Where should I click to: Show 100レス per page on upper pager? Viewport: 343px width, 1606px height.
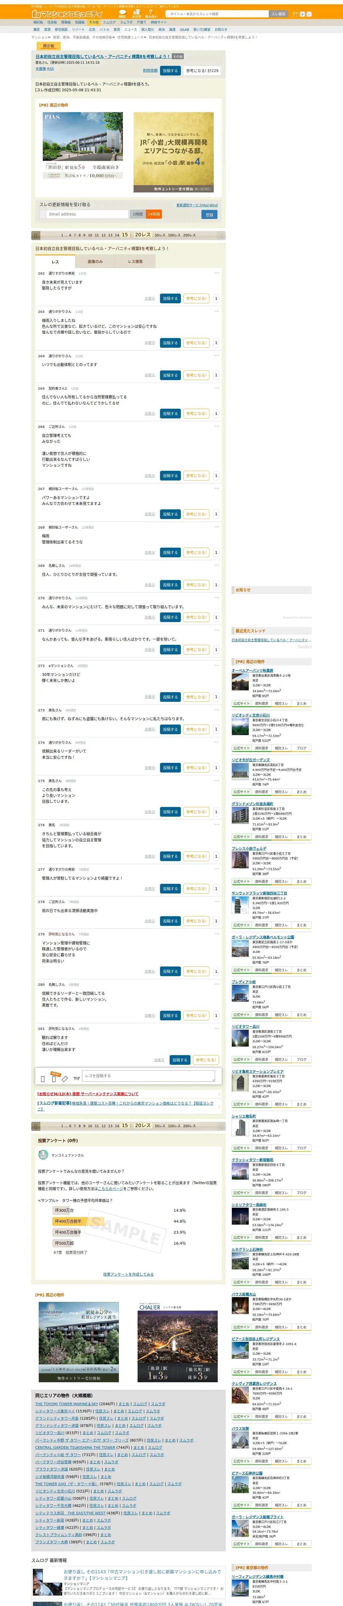(174, 235)
